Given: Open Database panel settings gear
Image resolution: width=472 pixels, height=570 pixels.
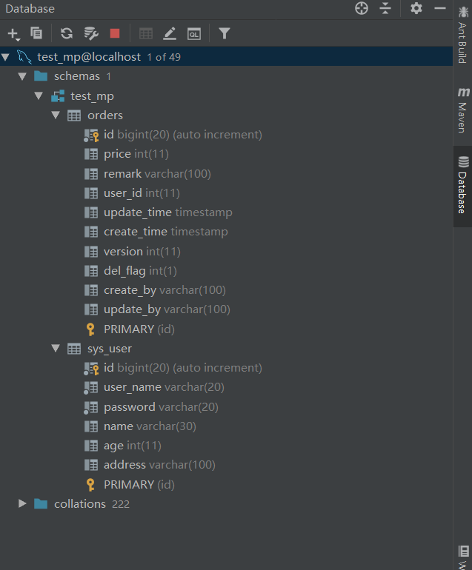Looking at the screenshot, I should (416, 8).
